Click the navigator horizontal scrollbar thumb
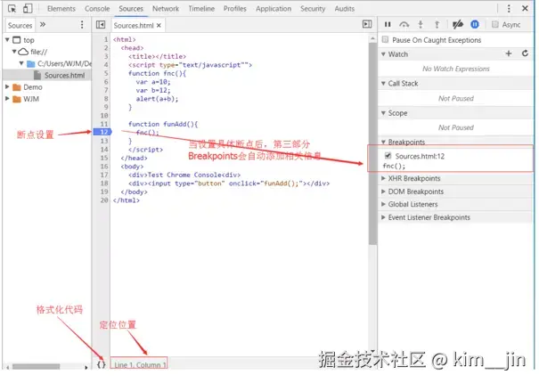 pos(37,366)
